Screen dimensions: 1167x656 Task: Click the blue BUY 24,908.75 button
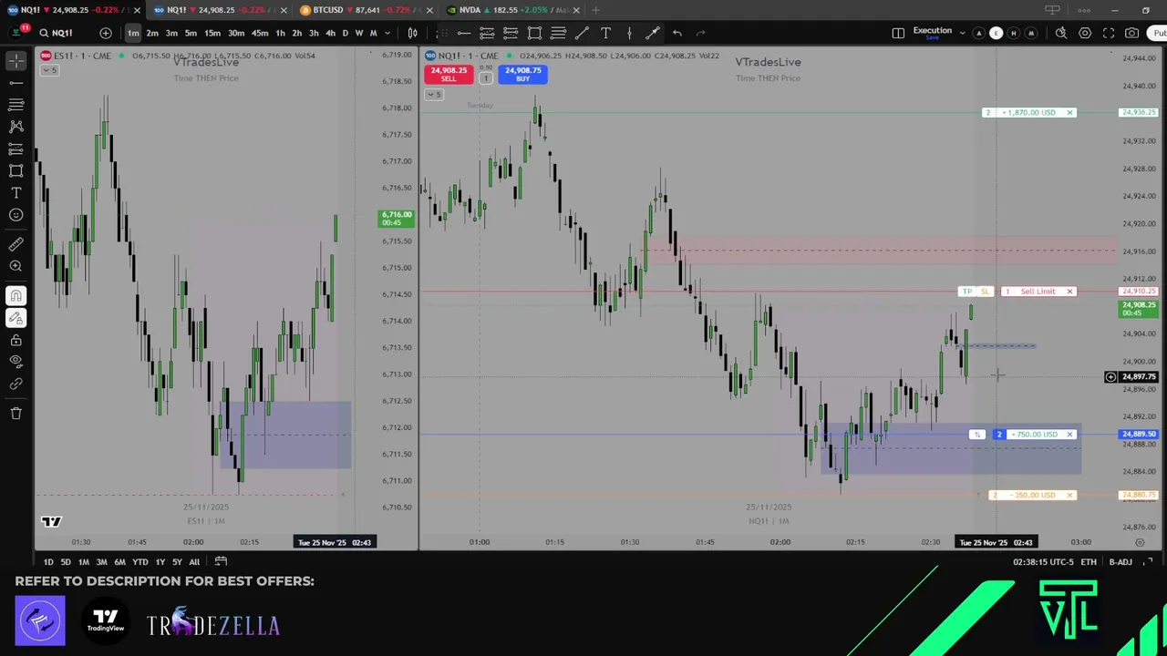(x=522, y=74)
